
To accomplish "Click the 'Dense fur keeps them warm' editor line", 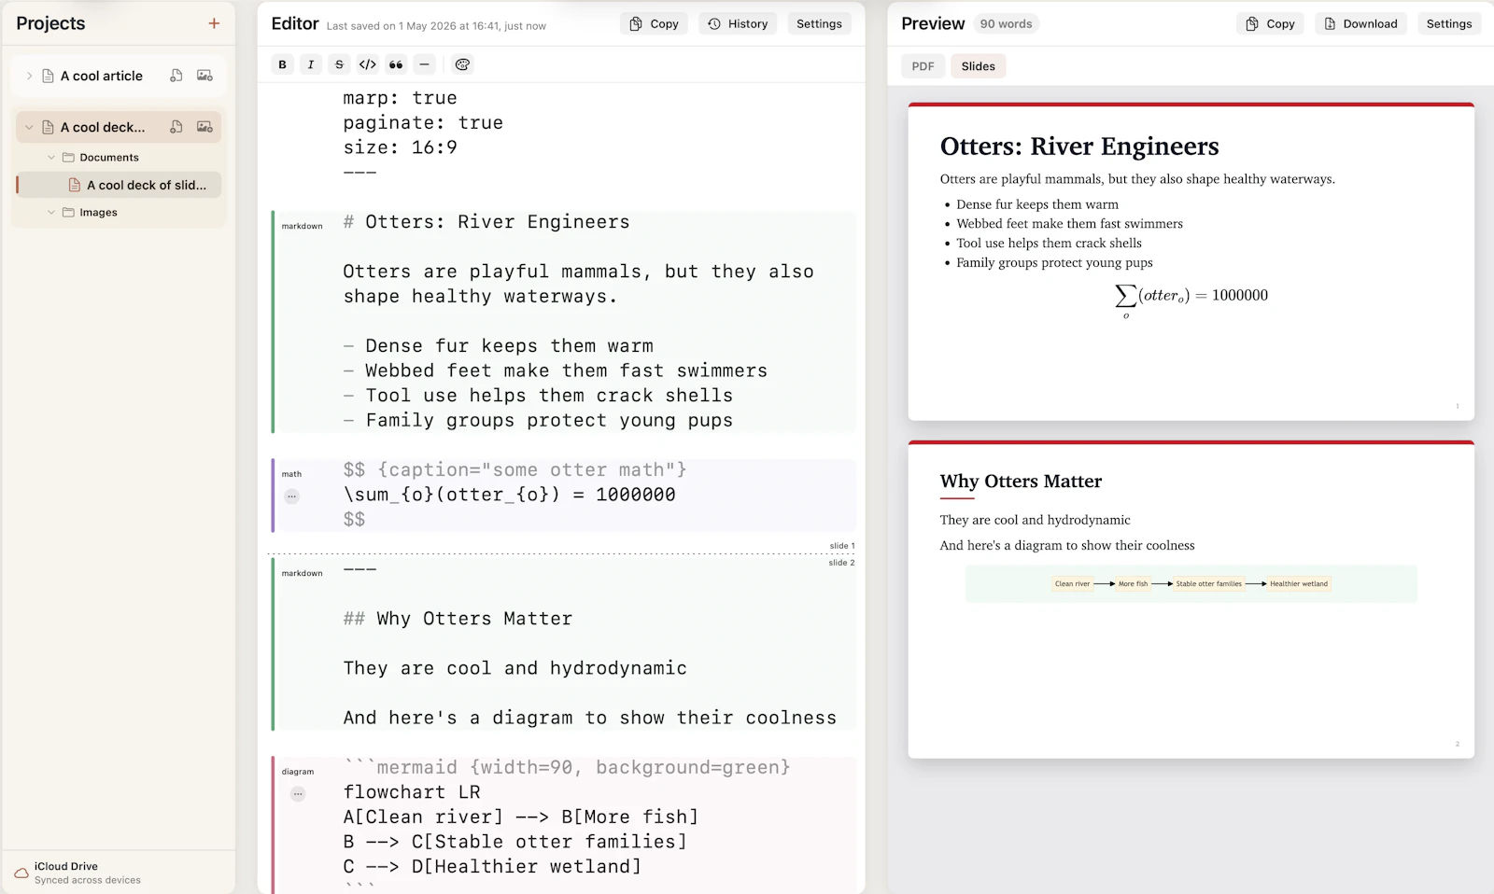I will pyautogui.click(x=498, y=346).
